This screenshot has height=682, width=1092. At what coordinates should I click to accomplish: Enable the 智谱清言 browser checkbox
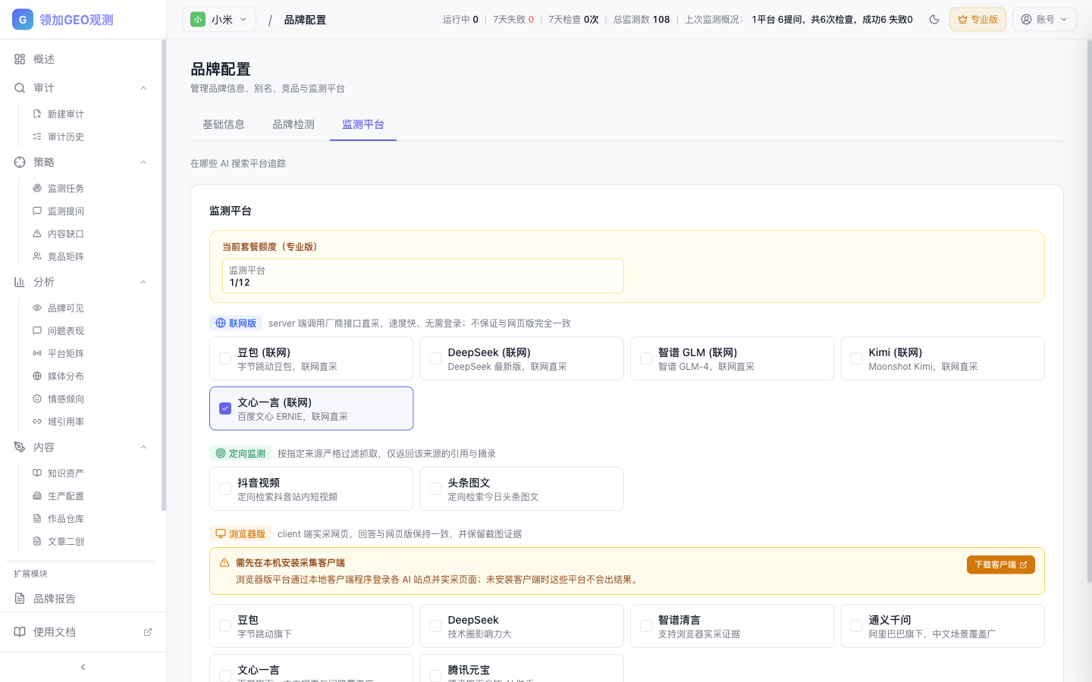point(646,626)
